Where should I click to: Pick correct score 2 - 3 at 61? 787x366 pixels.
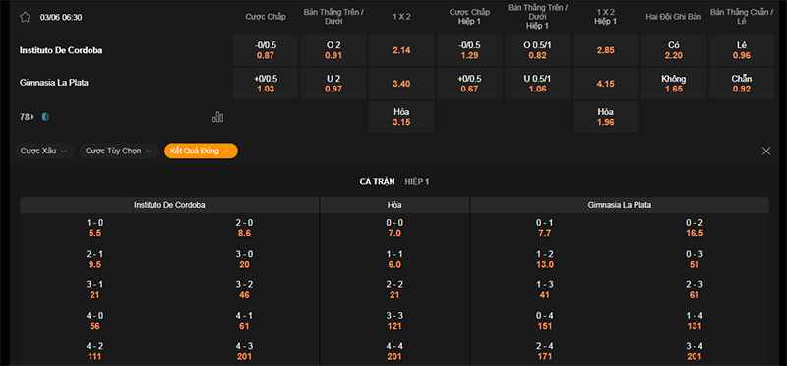point(695,289)
